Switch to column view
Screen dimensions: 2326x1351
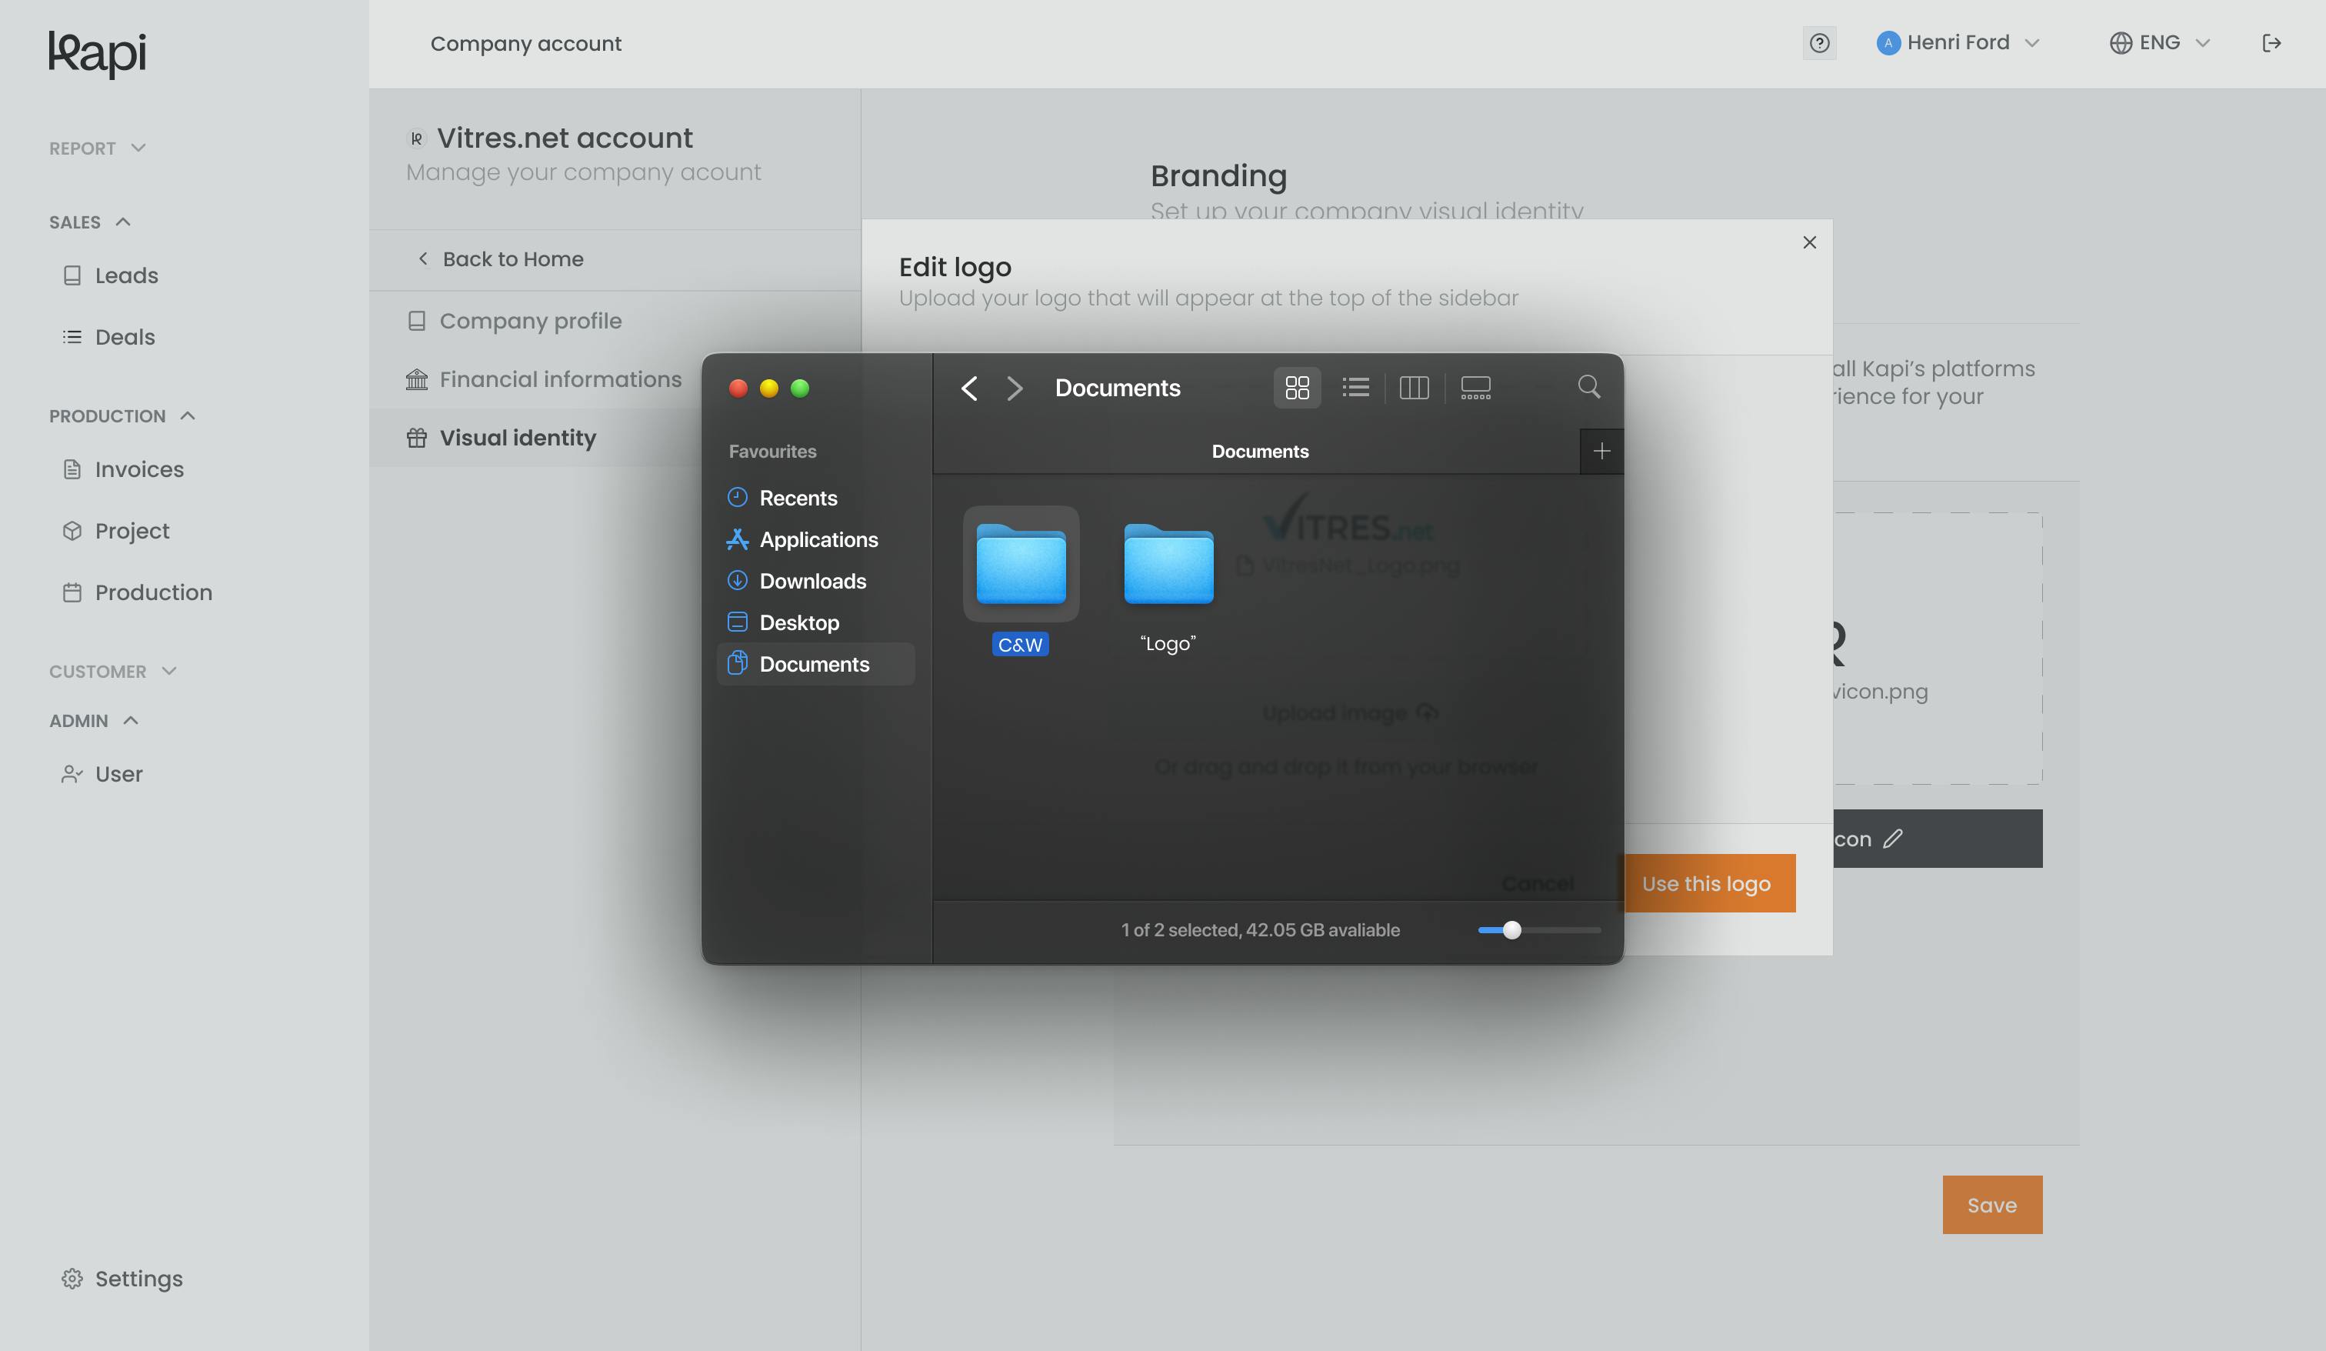tap(1414, 388)
